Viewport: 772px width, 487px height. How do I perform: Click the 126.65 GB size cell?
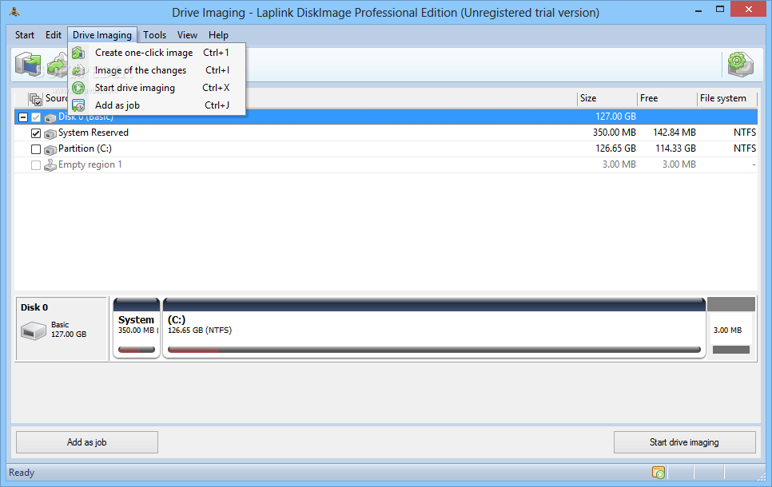pyautogui.click(x=615, y=148)
